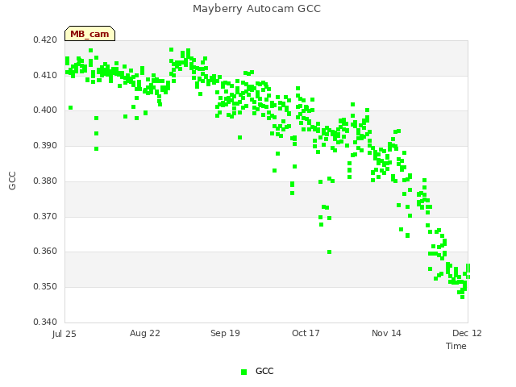
Task: Click the 0.410 y-axis value
Action: pos(45,75)
